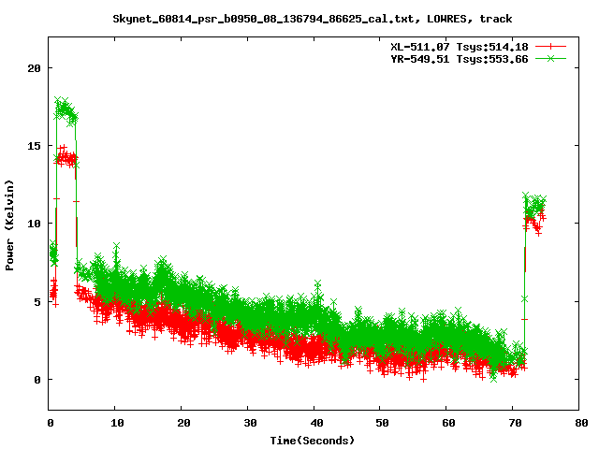Image resolution: width=599 pixels, height=449 pixels.
Task: Click x-axis tick label 50
Action: coord(383,423)
